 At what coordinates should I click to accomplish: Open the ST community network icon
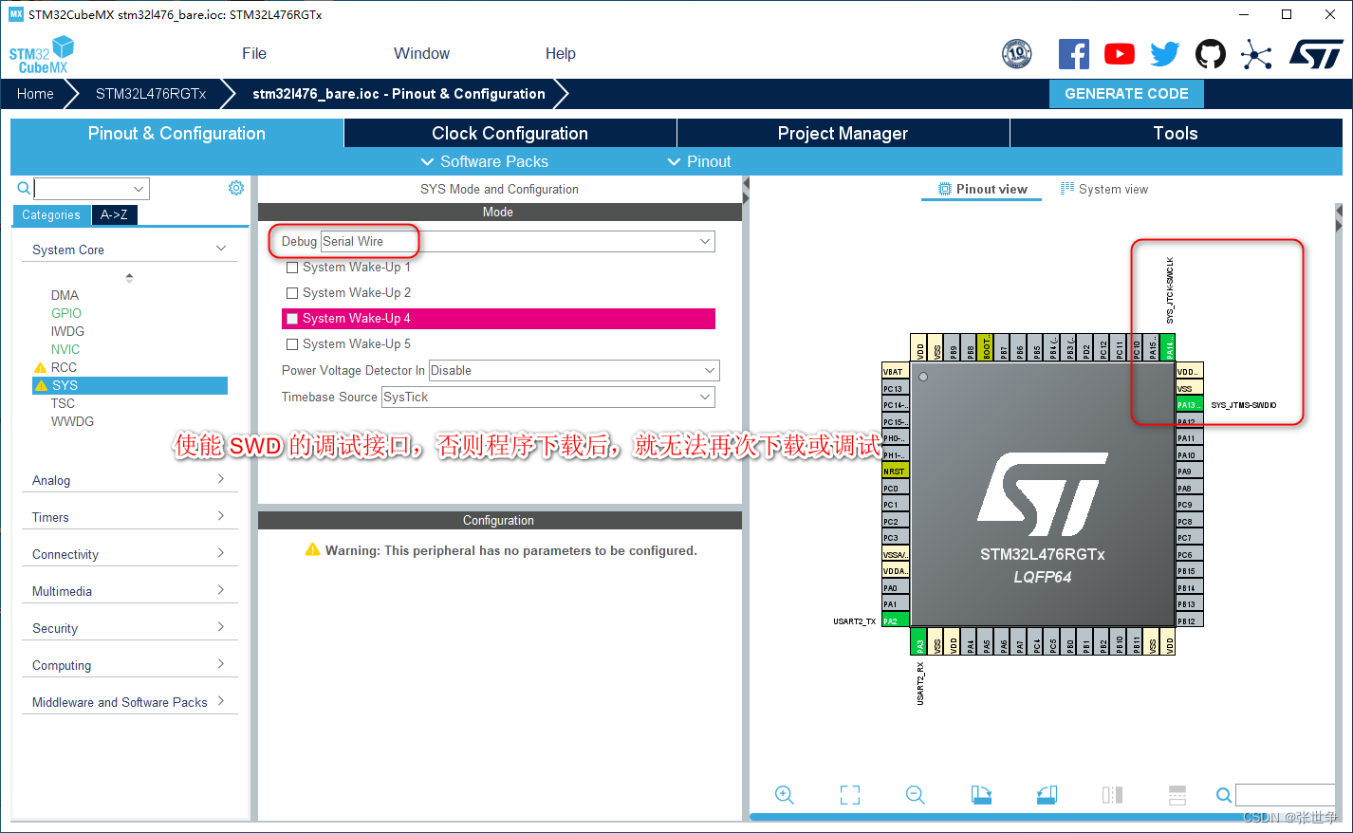tap(1256, 54)
